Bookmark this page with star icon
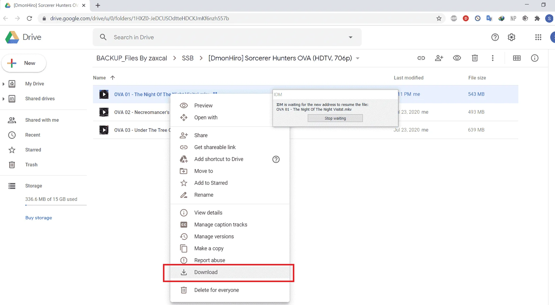 (x=439, y=18)
